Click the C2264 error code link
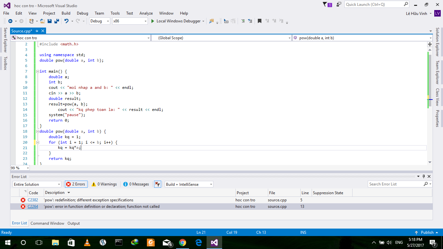This screenshot has width=443, height=249. point(33,207)
